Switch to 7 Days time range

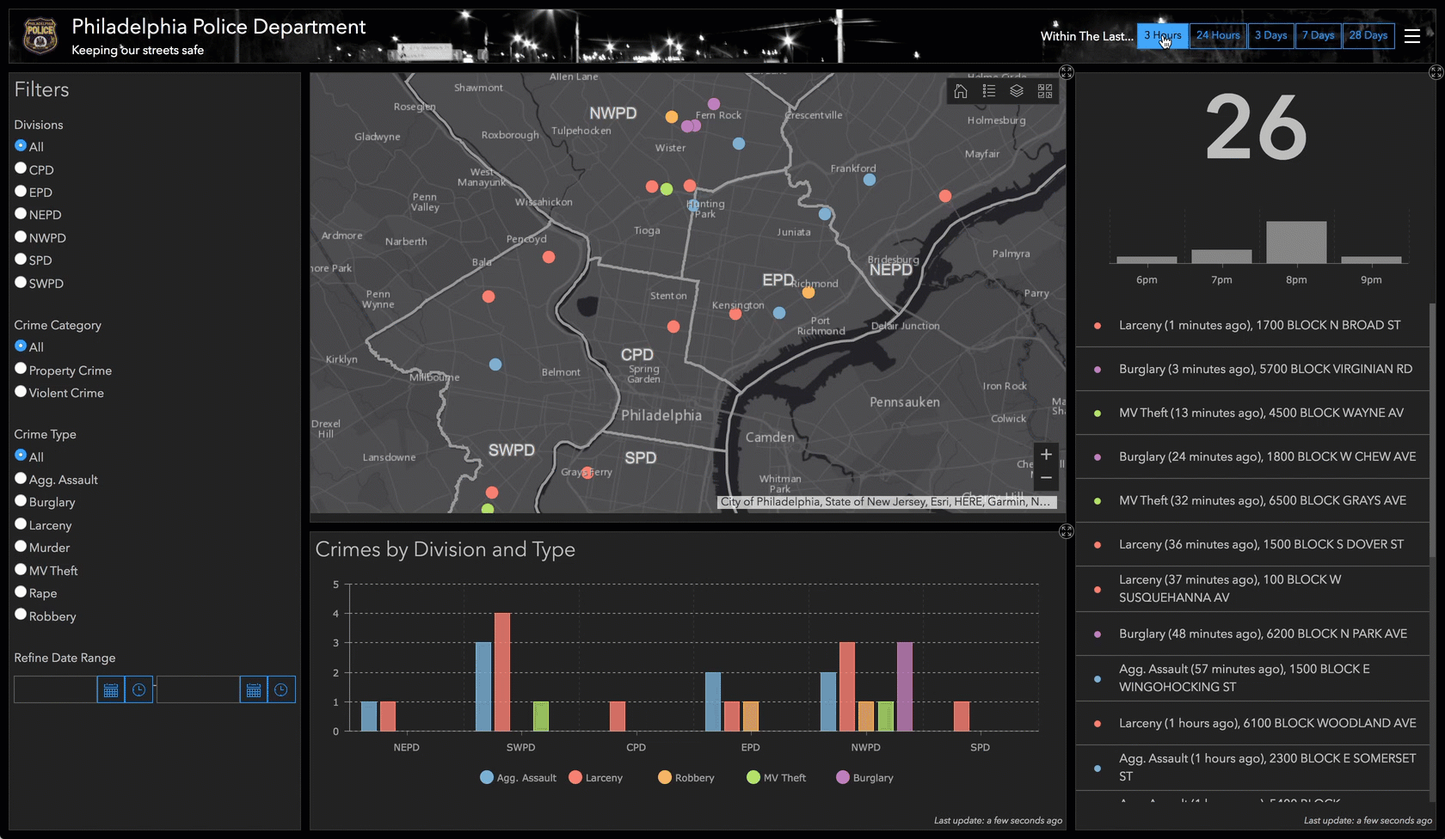point(1318,35)
